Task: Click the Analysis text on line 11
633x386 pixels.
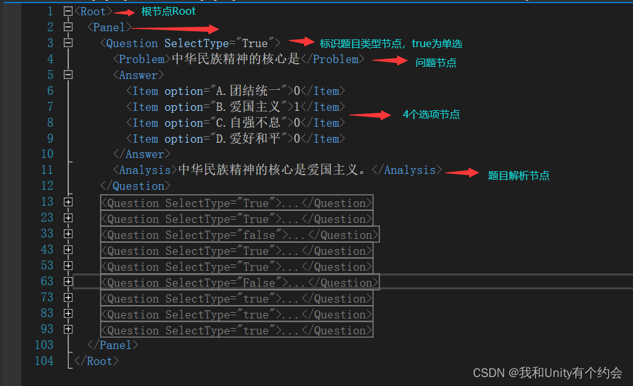Action: pyautogui.click(x=272, y=170)
